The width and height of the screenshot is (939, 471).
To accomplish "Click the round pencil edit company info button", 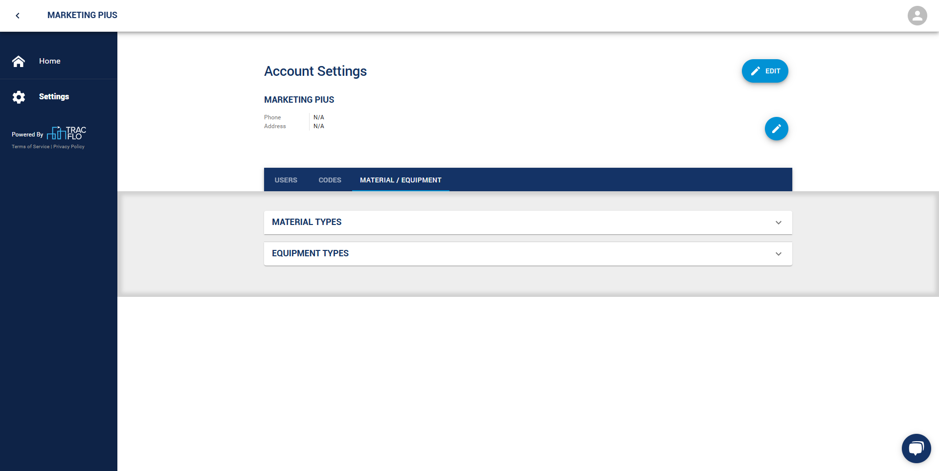I will pos(776,129).
